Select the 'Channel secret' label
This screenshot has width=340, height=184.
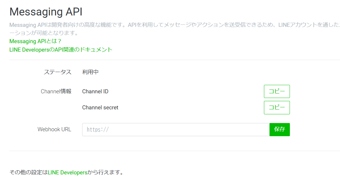pyautogui.click(x=100, y=108)
